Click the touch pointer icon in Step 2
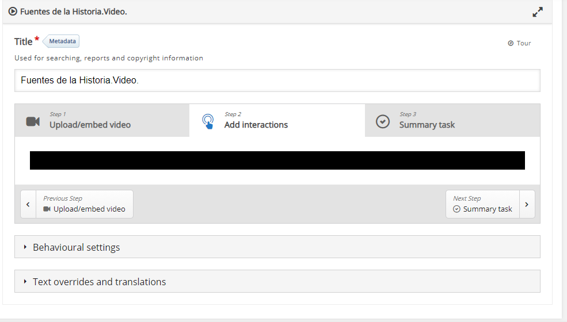567x322 pixels. pos(208,121)
